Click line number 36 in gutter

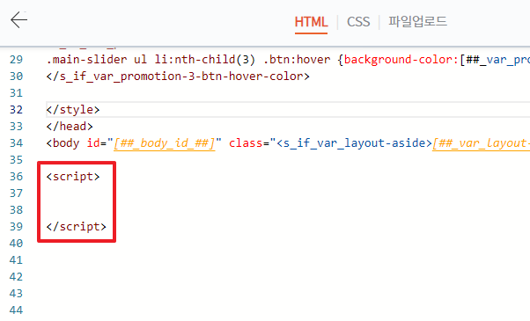pos(16,177)
